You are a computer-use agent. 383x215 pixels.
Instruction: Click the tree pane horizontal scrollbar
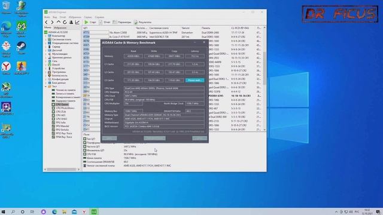click(x=62, y=170)
